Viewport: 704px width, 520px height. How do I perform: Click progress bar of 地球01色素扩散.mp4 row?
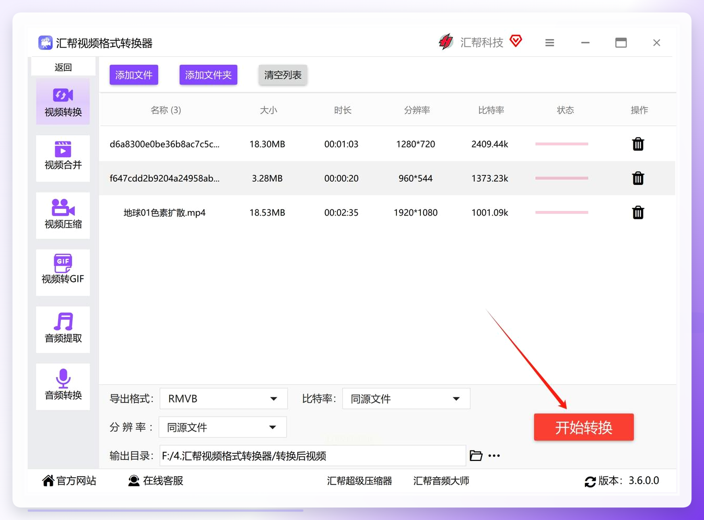[x=562, y=212]
